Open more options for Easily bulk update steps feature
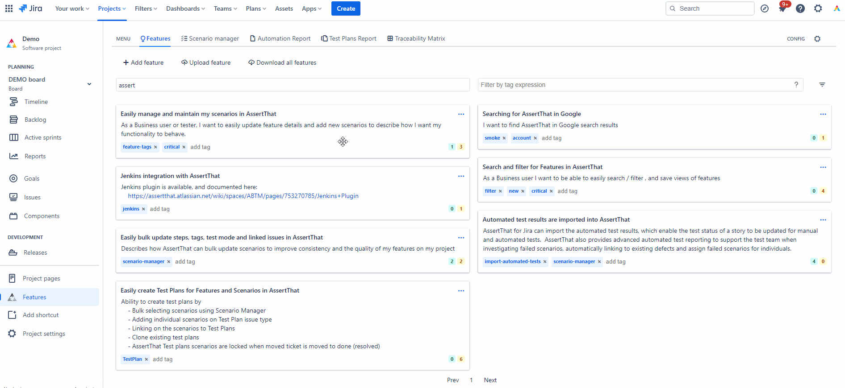845x388 pixels. (x=461, y=238)
